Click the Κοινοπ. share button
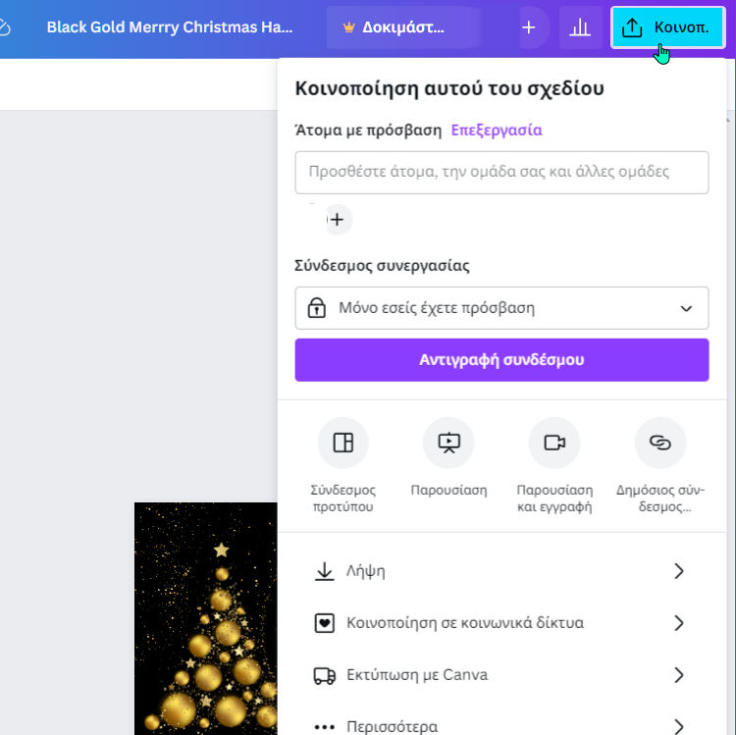This screenshot has width=736, height=735. click(x=667, y=27)
